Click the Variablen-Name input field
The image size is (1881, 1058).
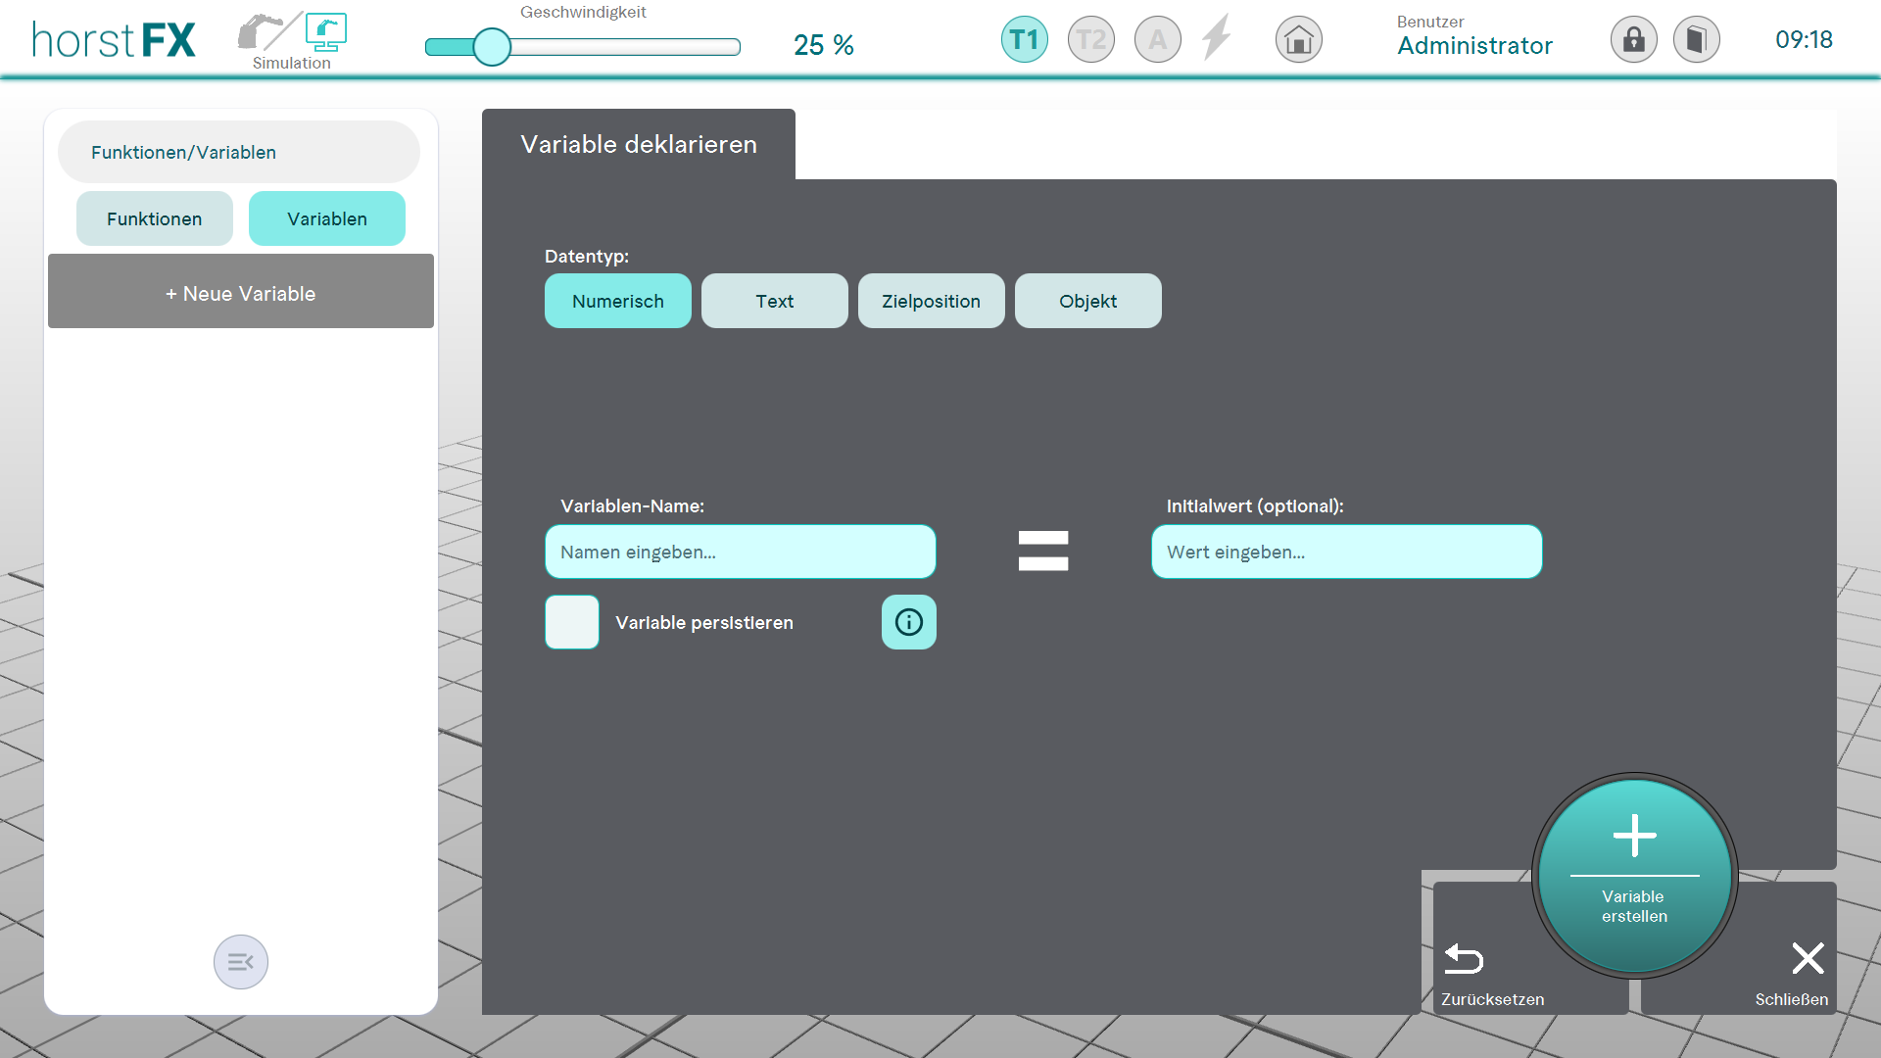tap(740, 552)
